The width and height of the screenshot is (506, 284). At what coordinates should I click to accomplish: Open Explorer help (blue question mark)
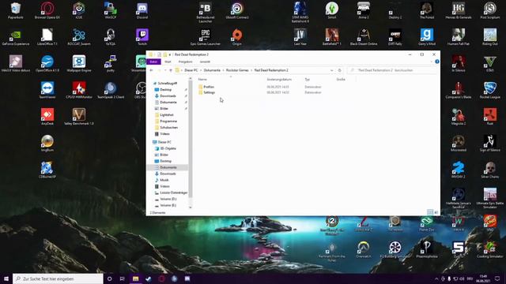click(x=437, y=62)
